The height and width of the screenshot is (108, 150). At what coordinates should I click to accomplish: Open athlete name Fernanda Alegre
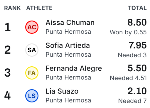pyautogui.click(x=74, y=68)
